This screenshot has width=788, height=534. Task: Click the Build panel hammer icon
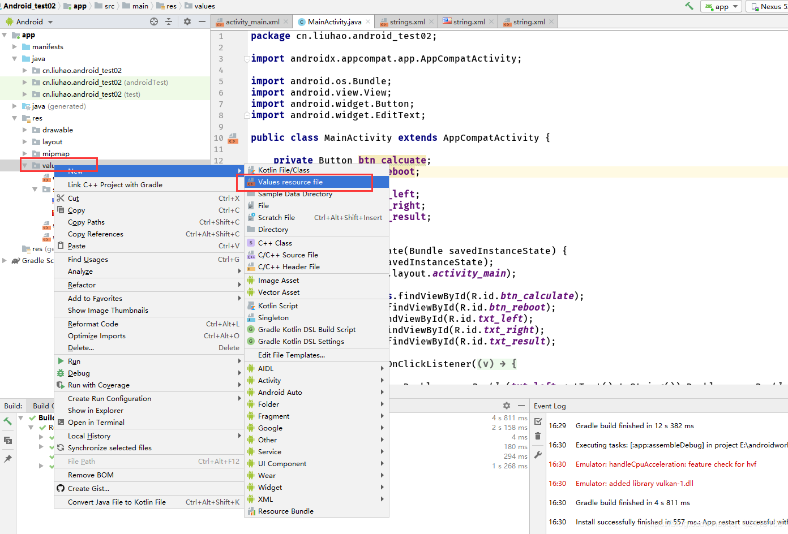click(x=8, y=421)
